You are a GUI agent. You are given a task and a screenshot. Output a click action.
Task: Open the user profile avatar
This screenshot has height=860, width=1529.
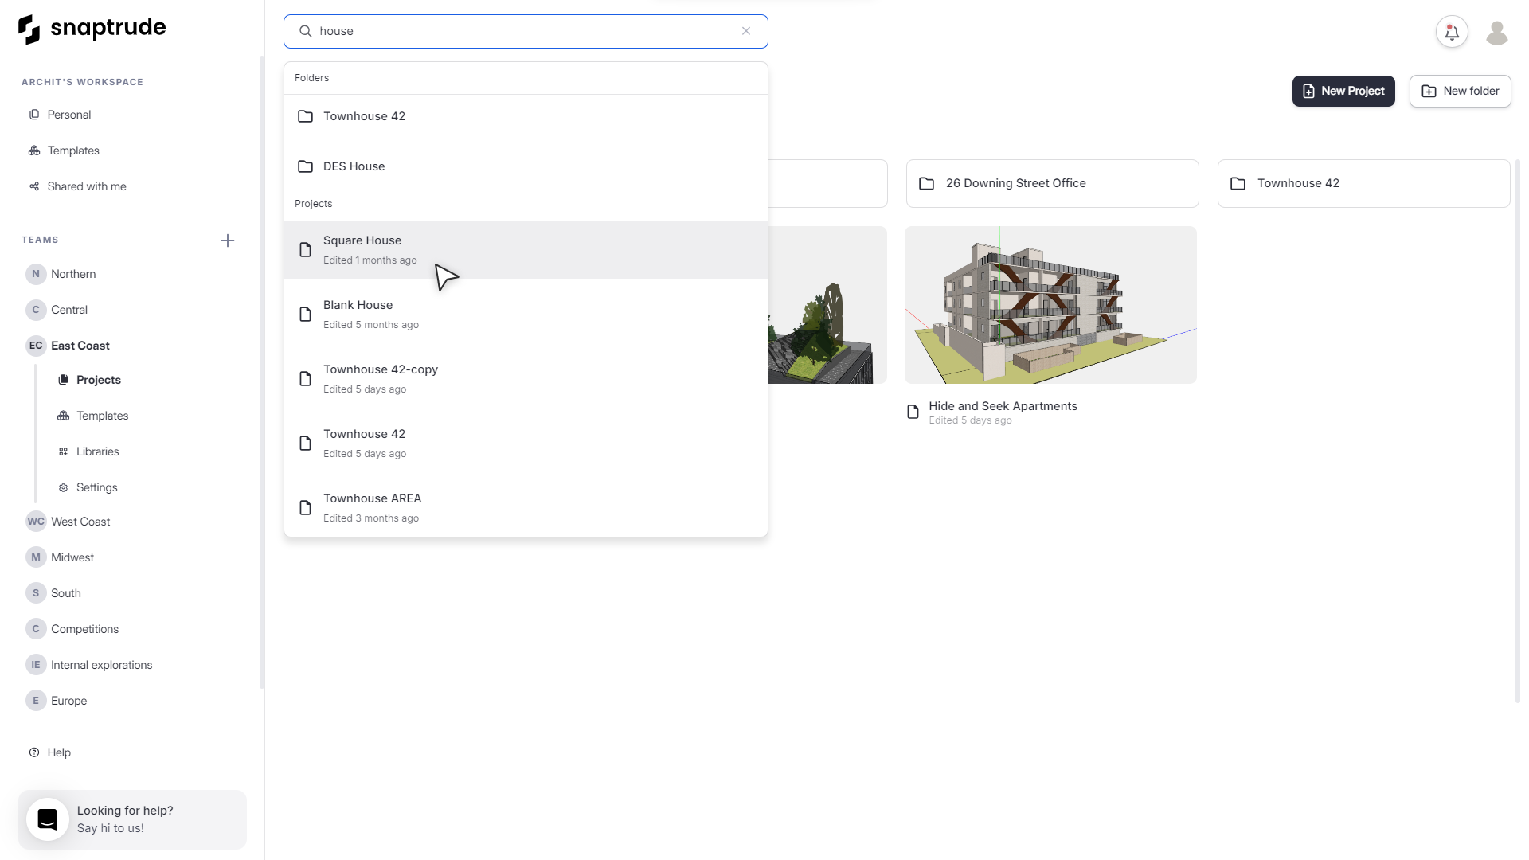tap(1497, 32)
